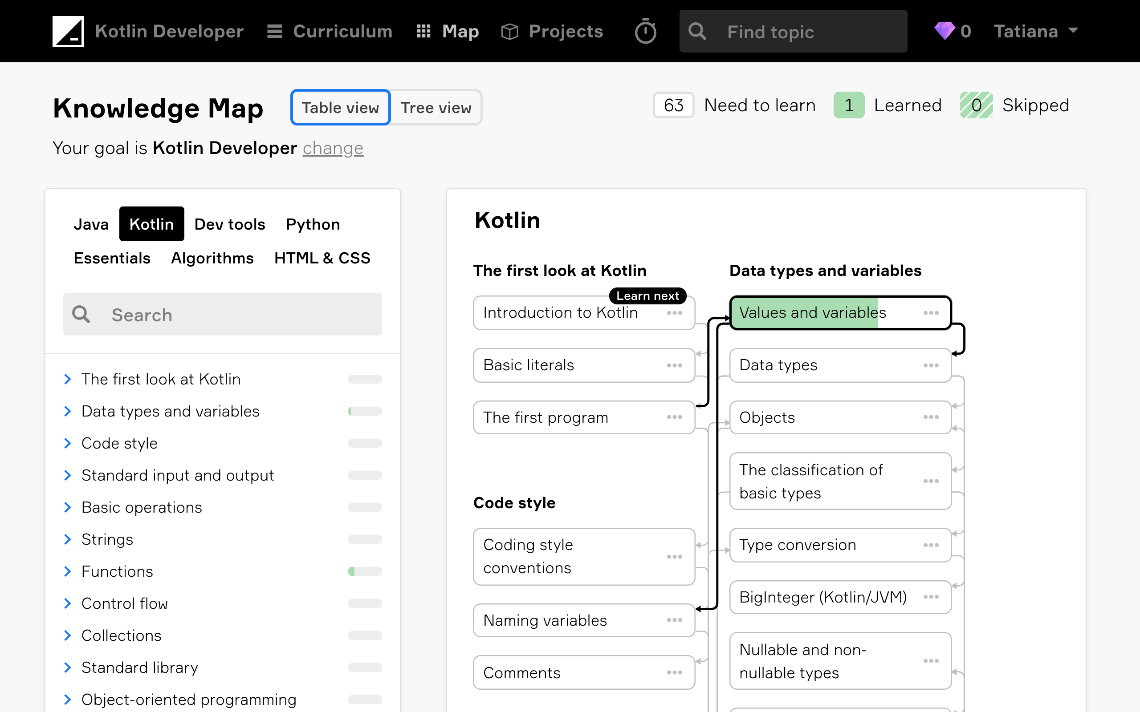Click the Projects cube icon
The image size is (1140, 712).
click(x=509, y=32)
